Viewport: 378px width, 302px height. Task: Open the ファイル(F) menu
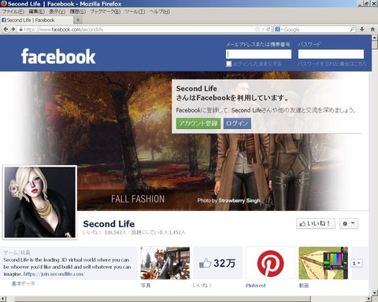13,12
